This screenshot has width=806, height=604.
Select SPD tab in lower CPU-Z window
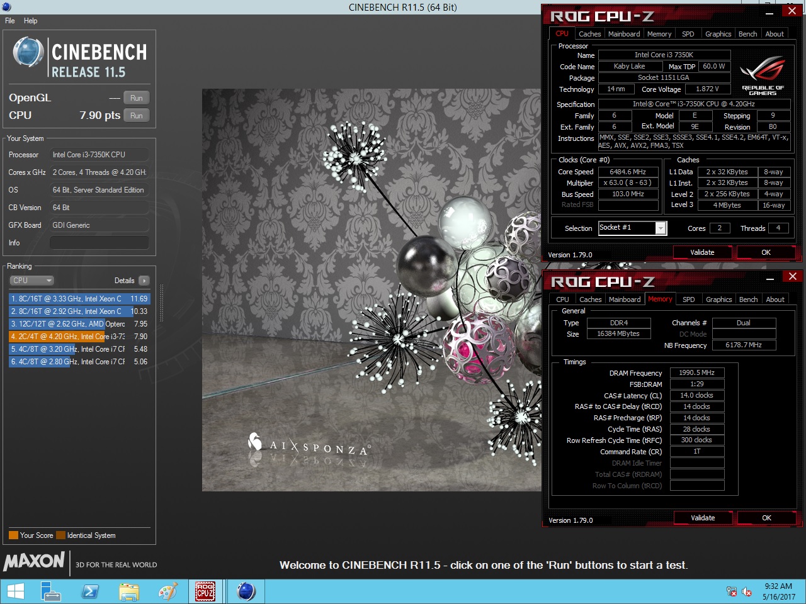click(689, 299)
